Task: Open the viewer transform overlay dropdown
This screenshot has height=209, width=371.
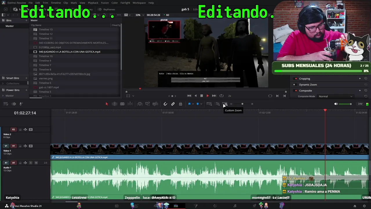Action: coord(133,96)
